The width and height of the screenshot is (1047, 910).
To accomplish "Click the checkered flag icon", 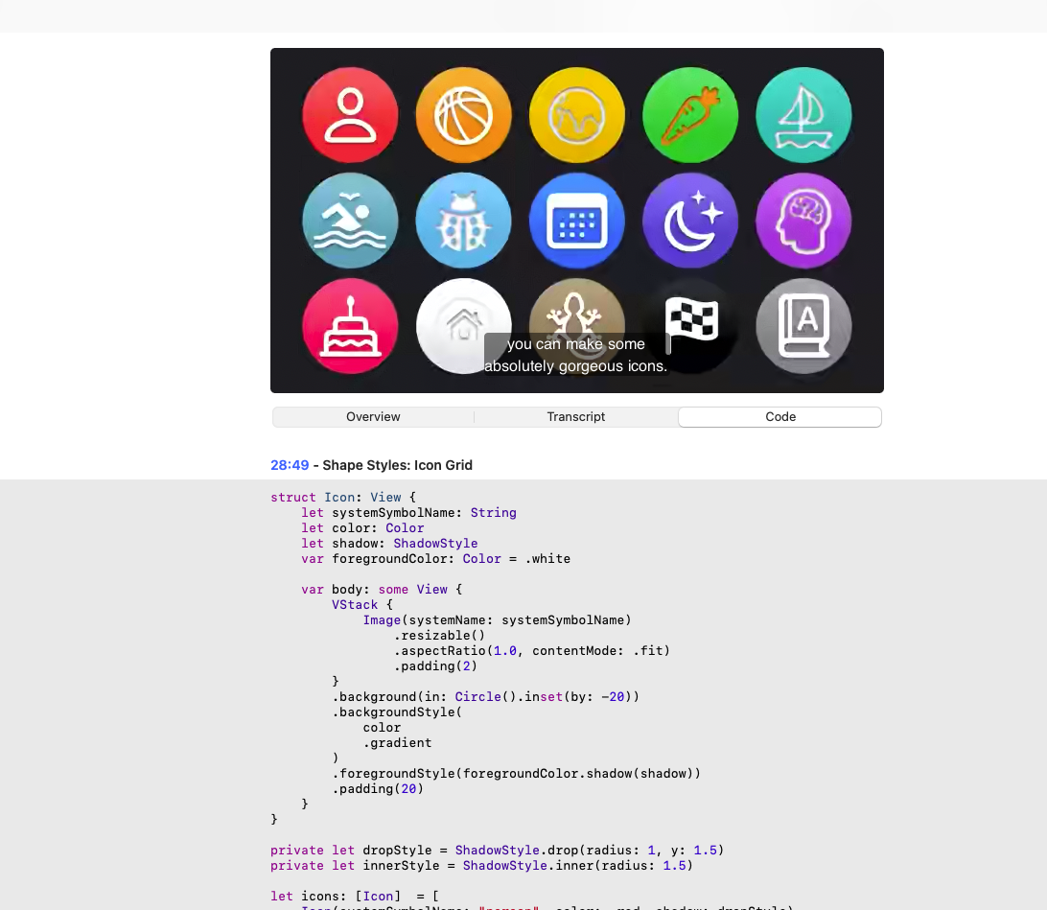I will coord(690,319).
